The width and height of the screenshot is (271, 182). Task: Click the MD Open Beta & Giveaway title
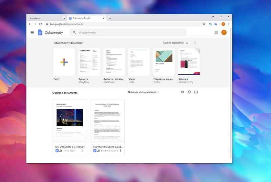point(70,147)
